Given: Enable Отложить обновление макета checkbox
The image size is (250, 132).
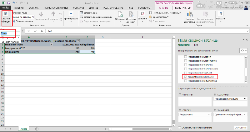Looking at the screenshot, I should (x=179, y=128).
